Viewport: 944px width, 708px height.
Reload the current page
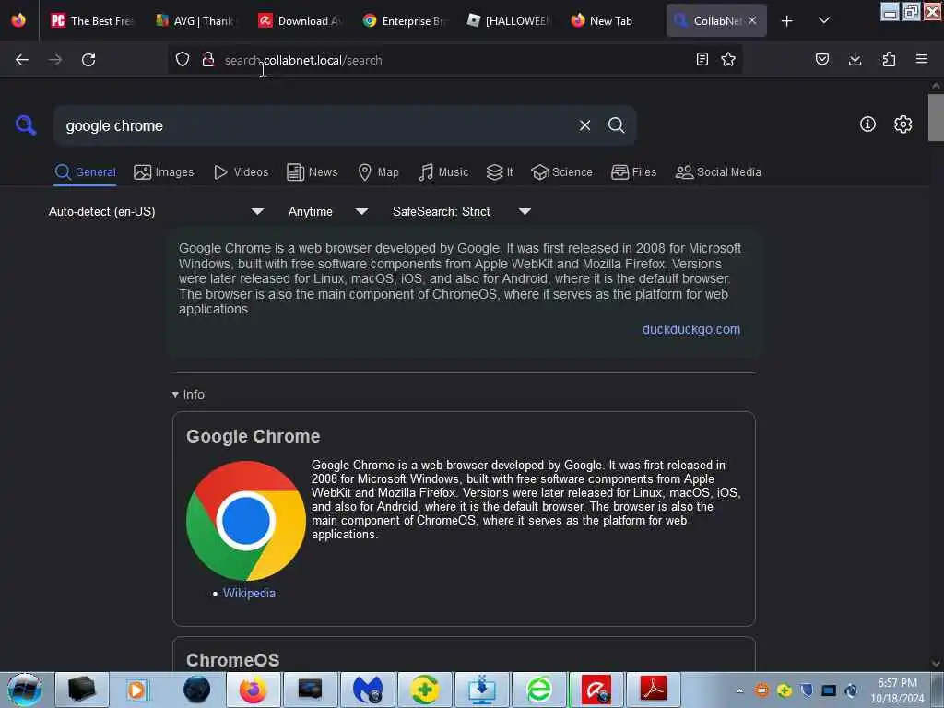[88, 60]
